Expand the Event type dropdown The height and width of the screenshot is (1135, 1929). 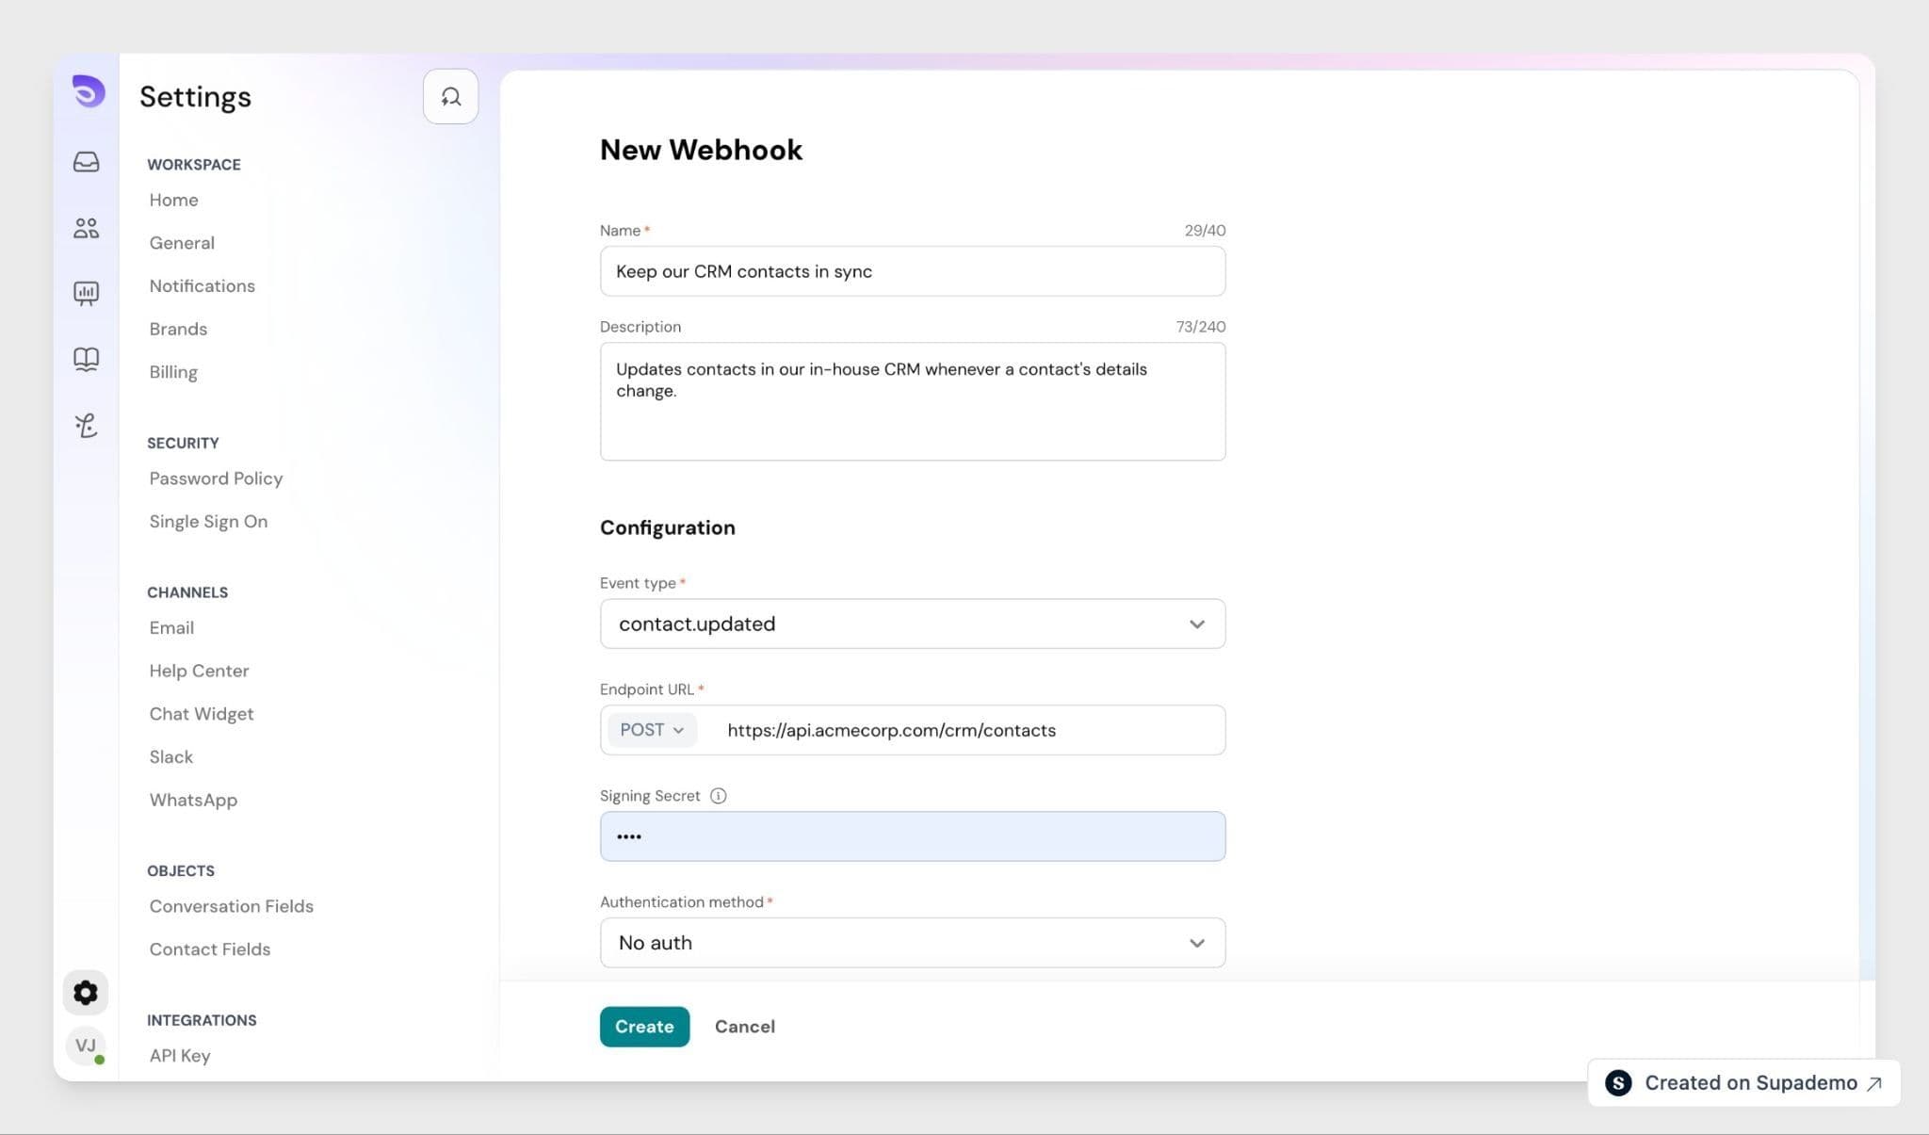[x=913, y=624]
